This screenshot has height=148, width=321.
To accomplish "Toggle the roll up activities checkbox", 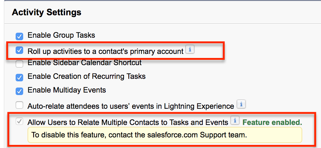I will [19, 50].
